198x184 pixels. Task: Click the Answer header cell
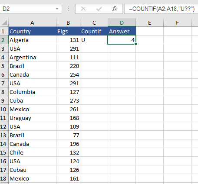tap(122, 31)
